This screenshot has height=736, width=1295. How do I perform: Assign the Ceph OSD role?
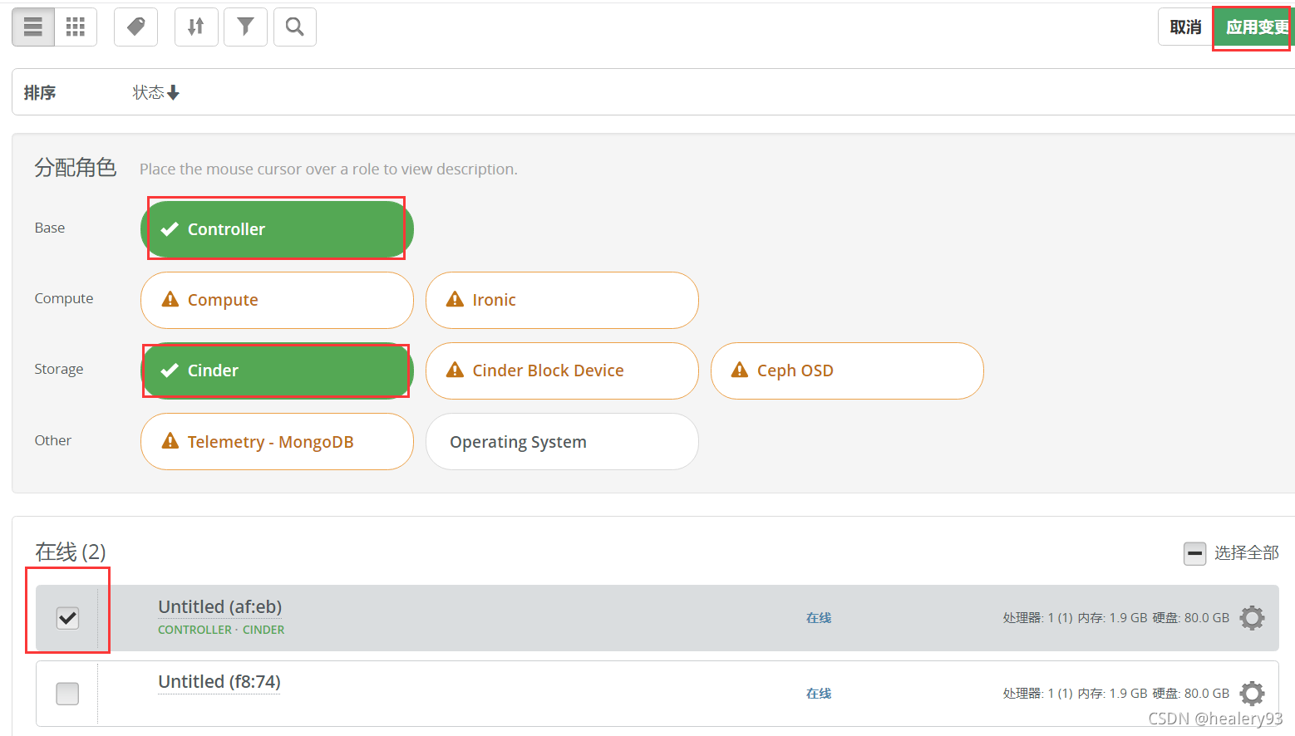click(x=846, y=370)
